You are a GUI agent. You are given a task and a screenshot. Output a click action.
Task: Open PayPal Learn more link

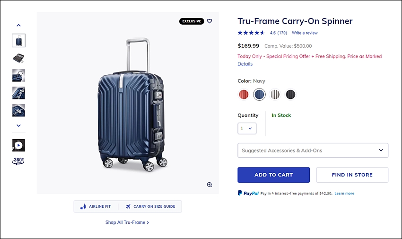(x=344, y=194)
